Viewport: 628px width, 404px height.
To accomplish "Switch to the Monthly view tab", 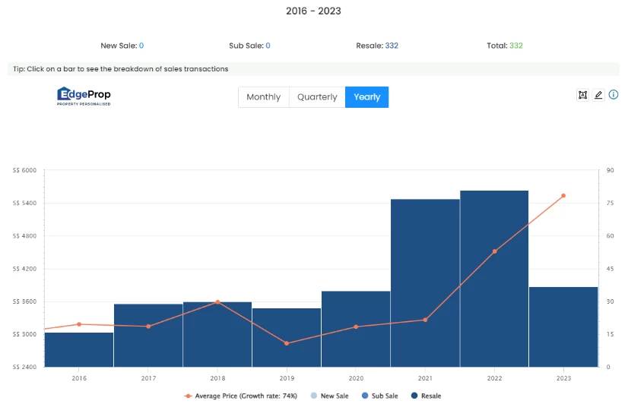I will coord(264,97).
